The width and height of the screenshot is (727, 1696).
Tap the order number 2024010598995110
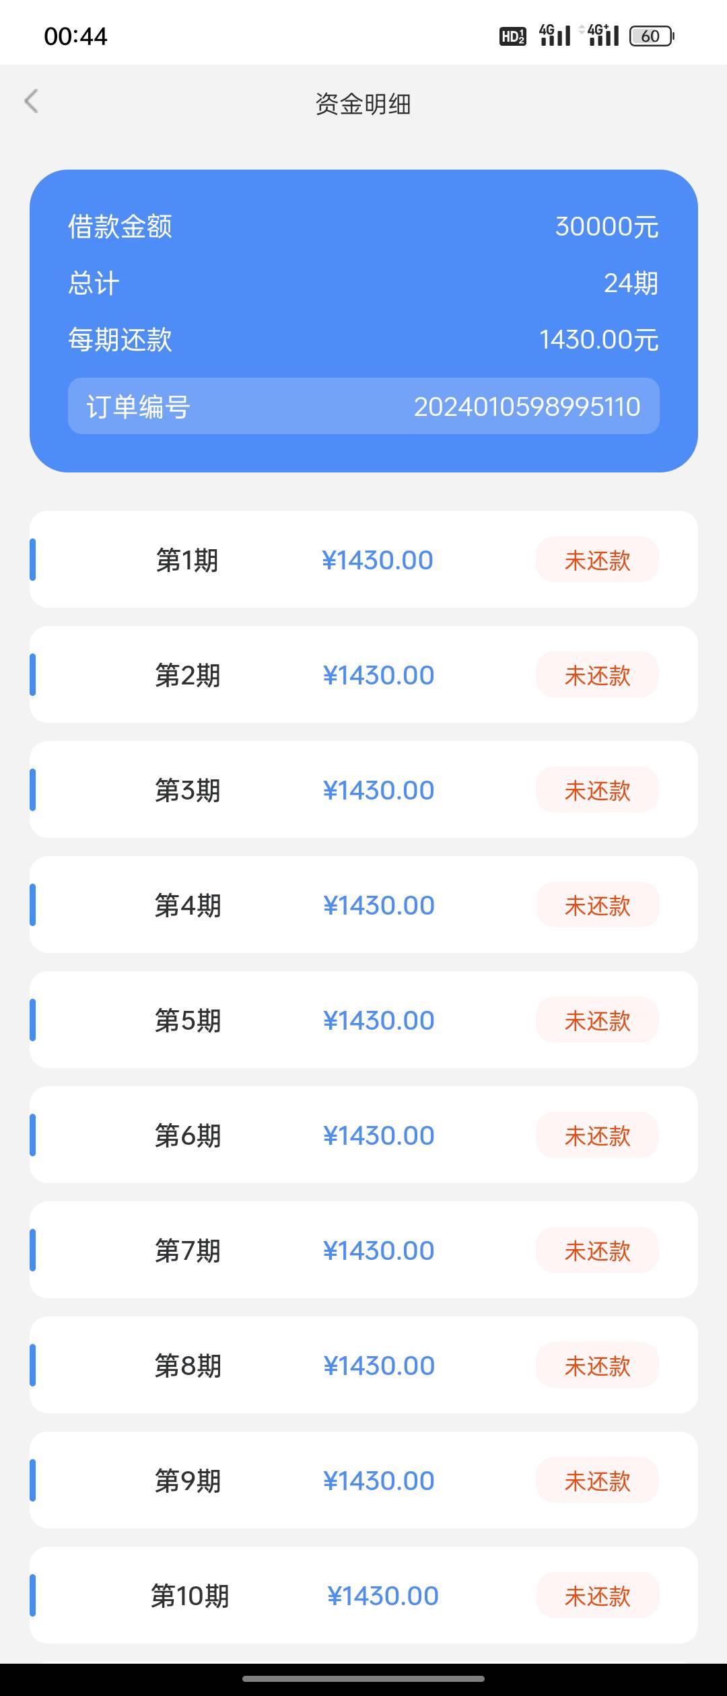click(x=526, y=407)
